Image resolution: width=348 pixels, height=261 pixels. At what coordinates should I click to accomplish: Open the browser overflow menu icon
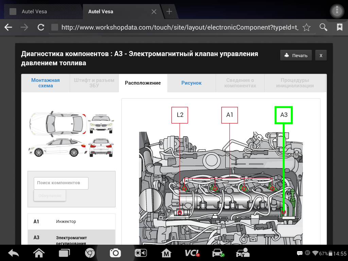[337, 11]
